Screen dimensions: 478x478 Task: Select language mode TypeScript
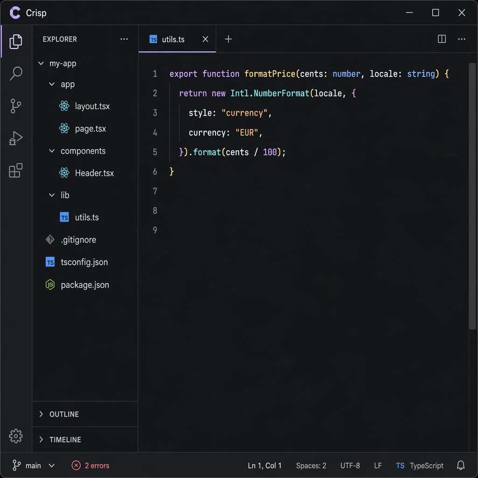coord(427,465)
